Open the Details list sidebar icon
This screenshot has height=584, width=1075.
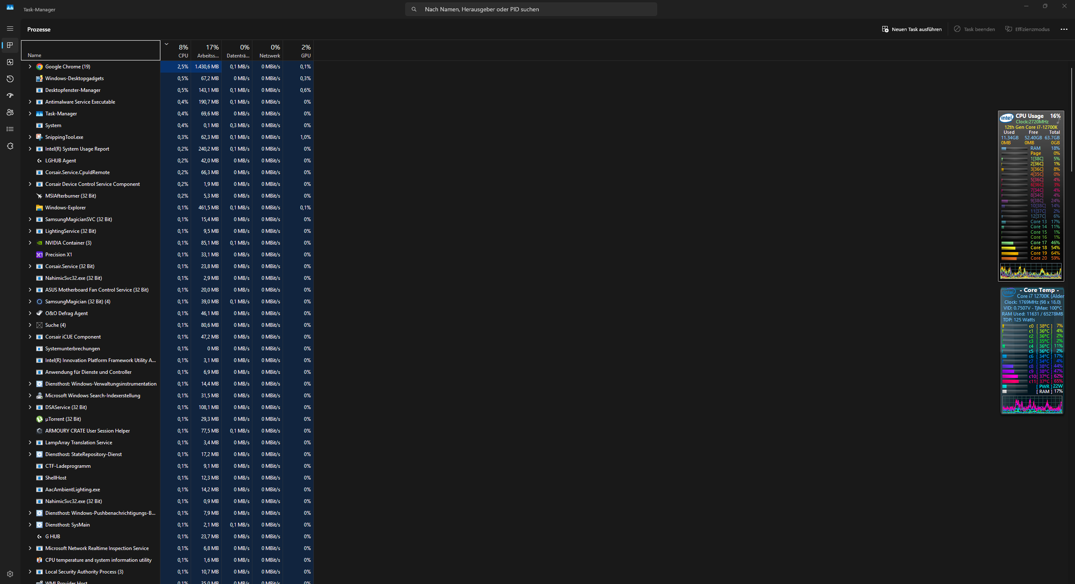point(10,129)
